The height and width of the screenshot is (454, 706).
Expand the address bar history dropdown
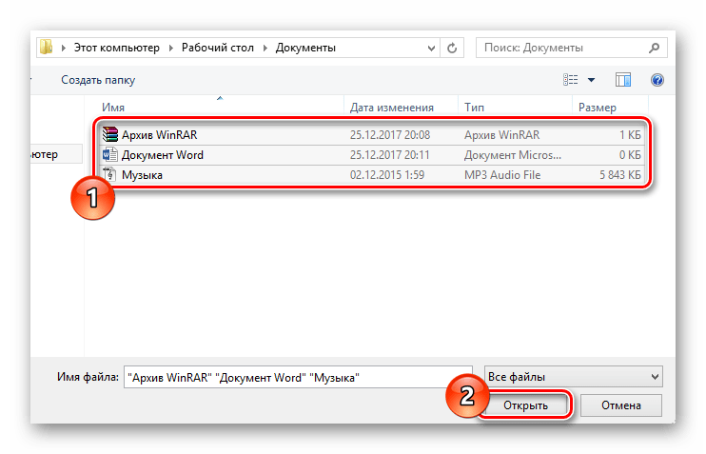click(x=431, y=49)
